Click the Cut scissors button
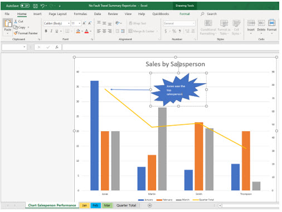282x212 pixels. point(18,21)
